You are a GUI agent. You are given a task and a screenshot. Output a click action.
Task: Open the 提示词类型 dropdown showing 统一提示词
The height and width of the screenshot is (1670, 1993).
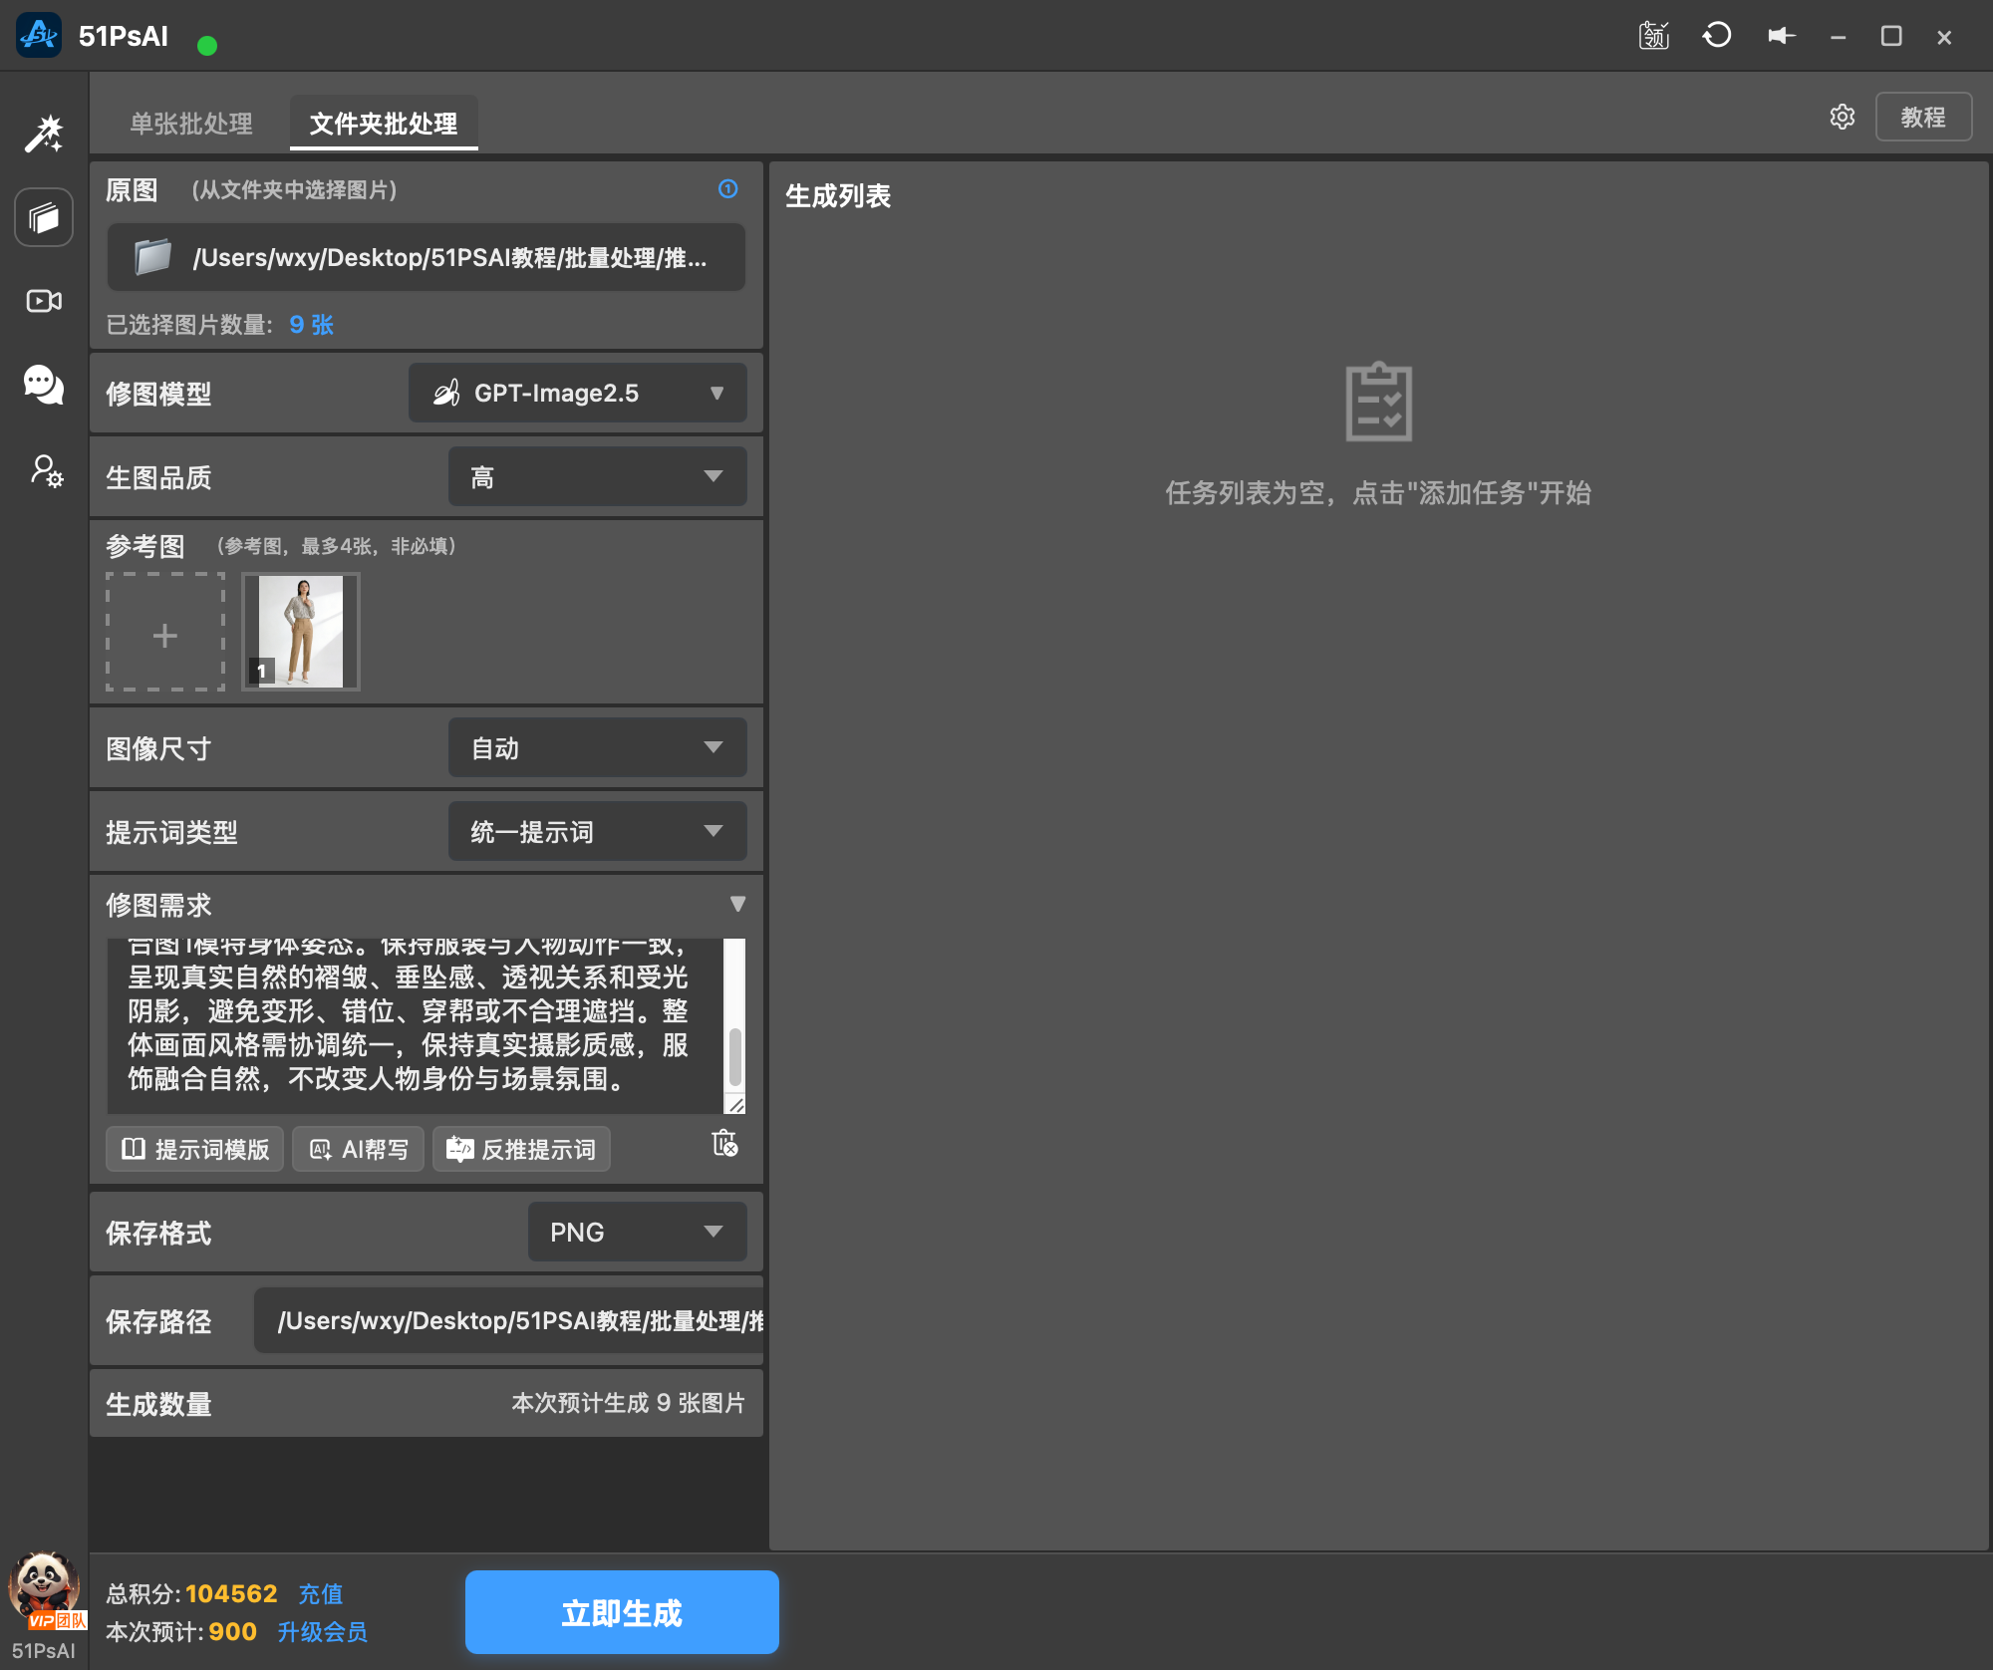click(597, 831)
